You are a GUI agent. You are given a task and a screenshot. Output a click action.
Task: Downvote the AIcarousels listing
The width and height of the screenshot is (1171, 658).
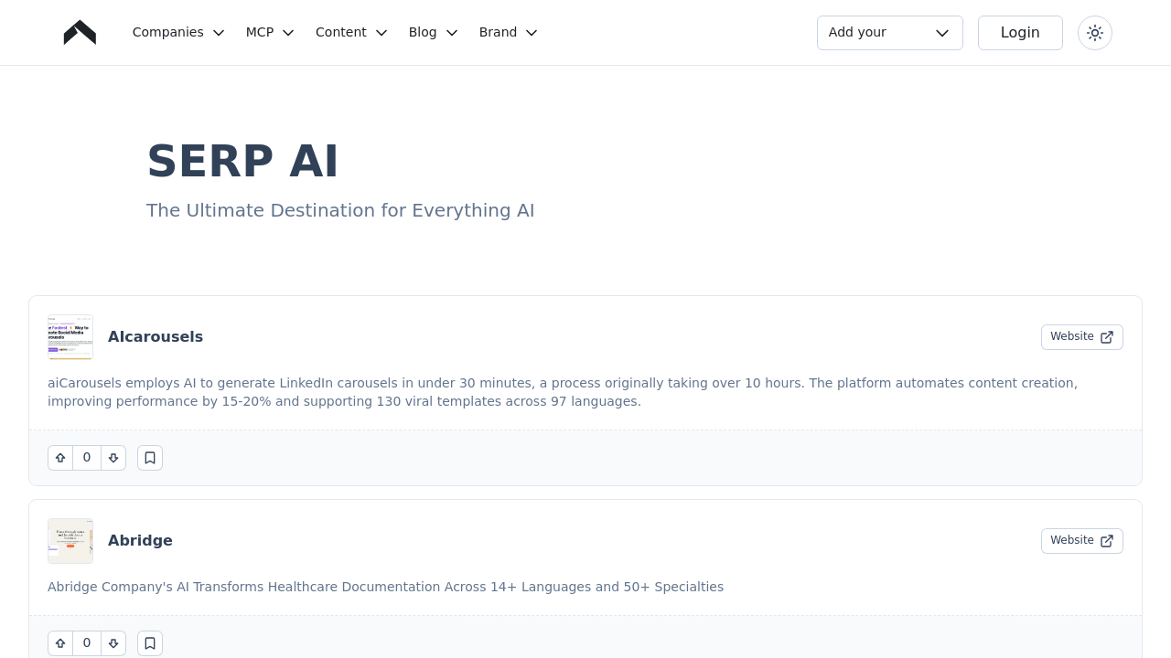[113, 458]
